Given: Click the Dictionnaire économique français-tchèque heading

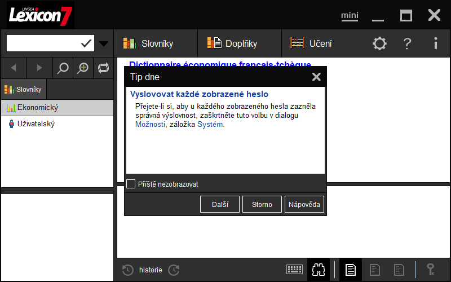Looking at the screenshot, I should point(220,64).
